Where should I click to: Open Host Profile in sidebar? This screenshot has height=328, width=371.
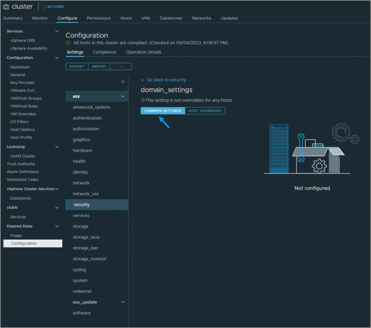(x=21, y=137)
